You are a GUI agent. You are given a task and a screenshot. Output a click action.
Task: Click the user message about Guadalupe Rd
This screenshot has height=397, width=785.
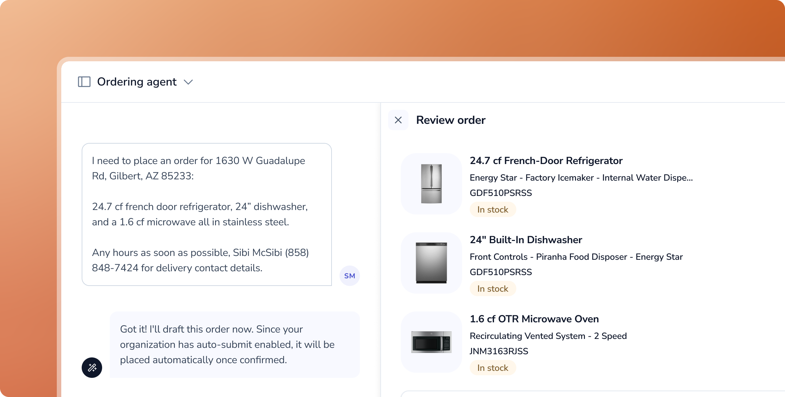point(207,214)
